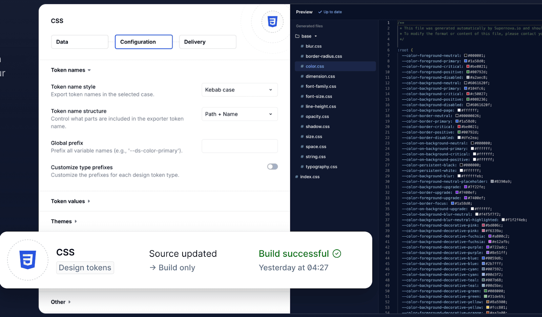Click the Design tokens tag

(85, 268)
